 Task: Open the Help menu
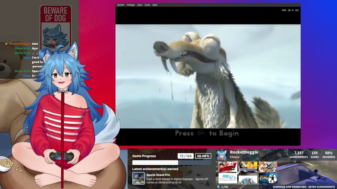pos(155,5)
